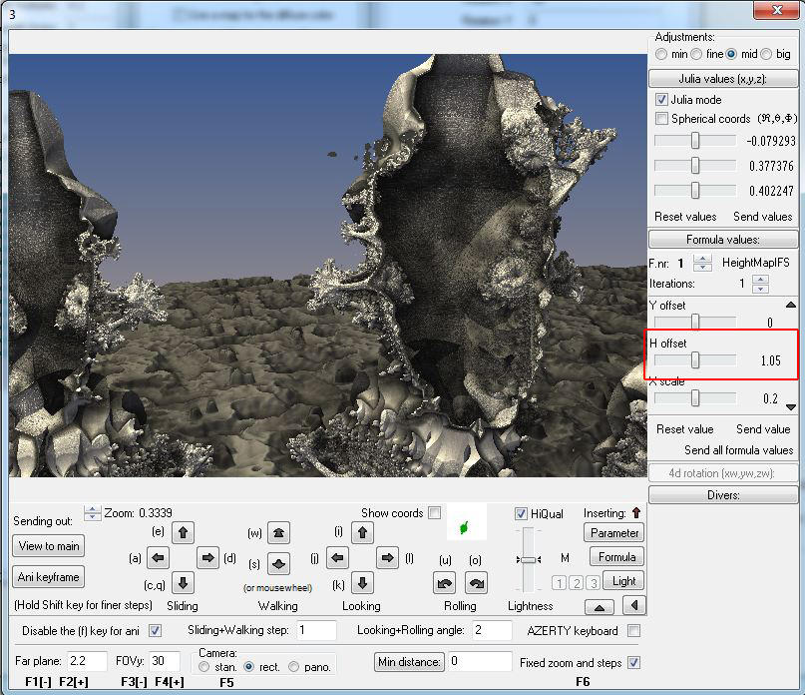The image size is (805, 695).
Task: Roll clockwise with the (o) button
Action: [476, 583]
